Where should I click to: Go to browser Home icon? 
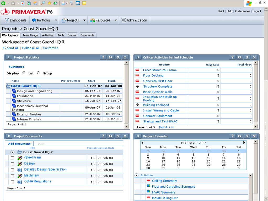[x=35, y=3]
